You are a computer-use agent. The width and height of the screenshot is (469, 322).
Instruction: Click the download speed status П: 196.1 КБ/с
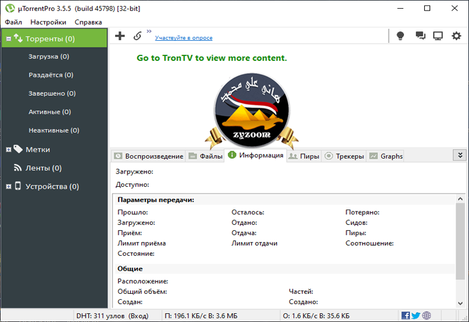click(201, 316)
